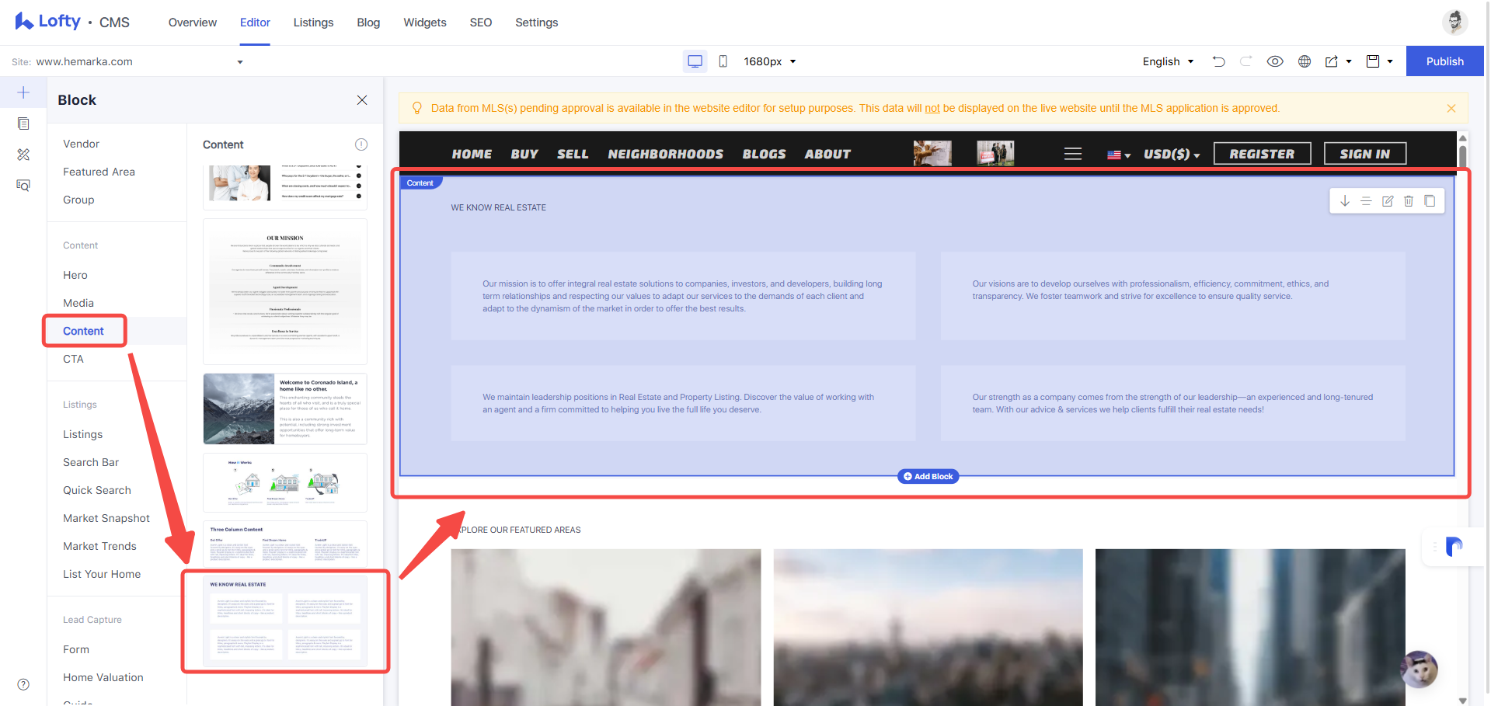Open the SEO tab
The image size is (1491, 706).
tap(481, 23)
